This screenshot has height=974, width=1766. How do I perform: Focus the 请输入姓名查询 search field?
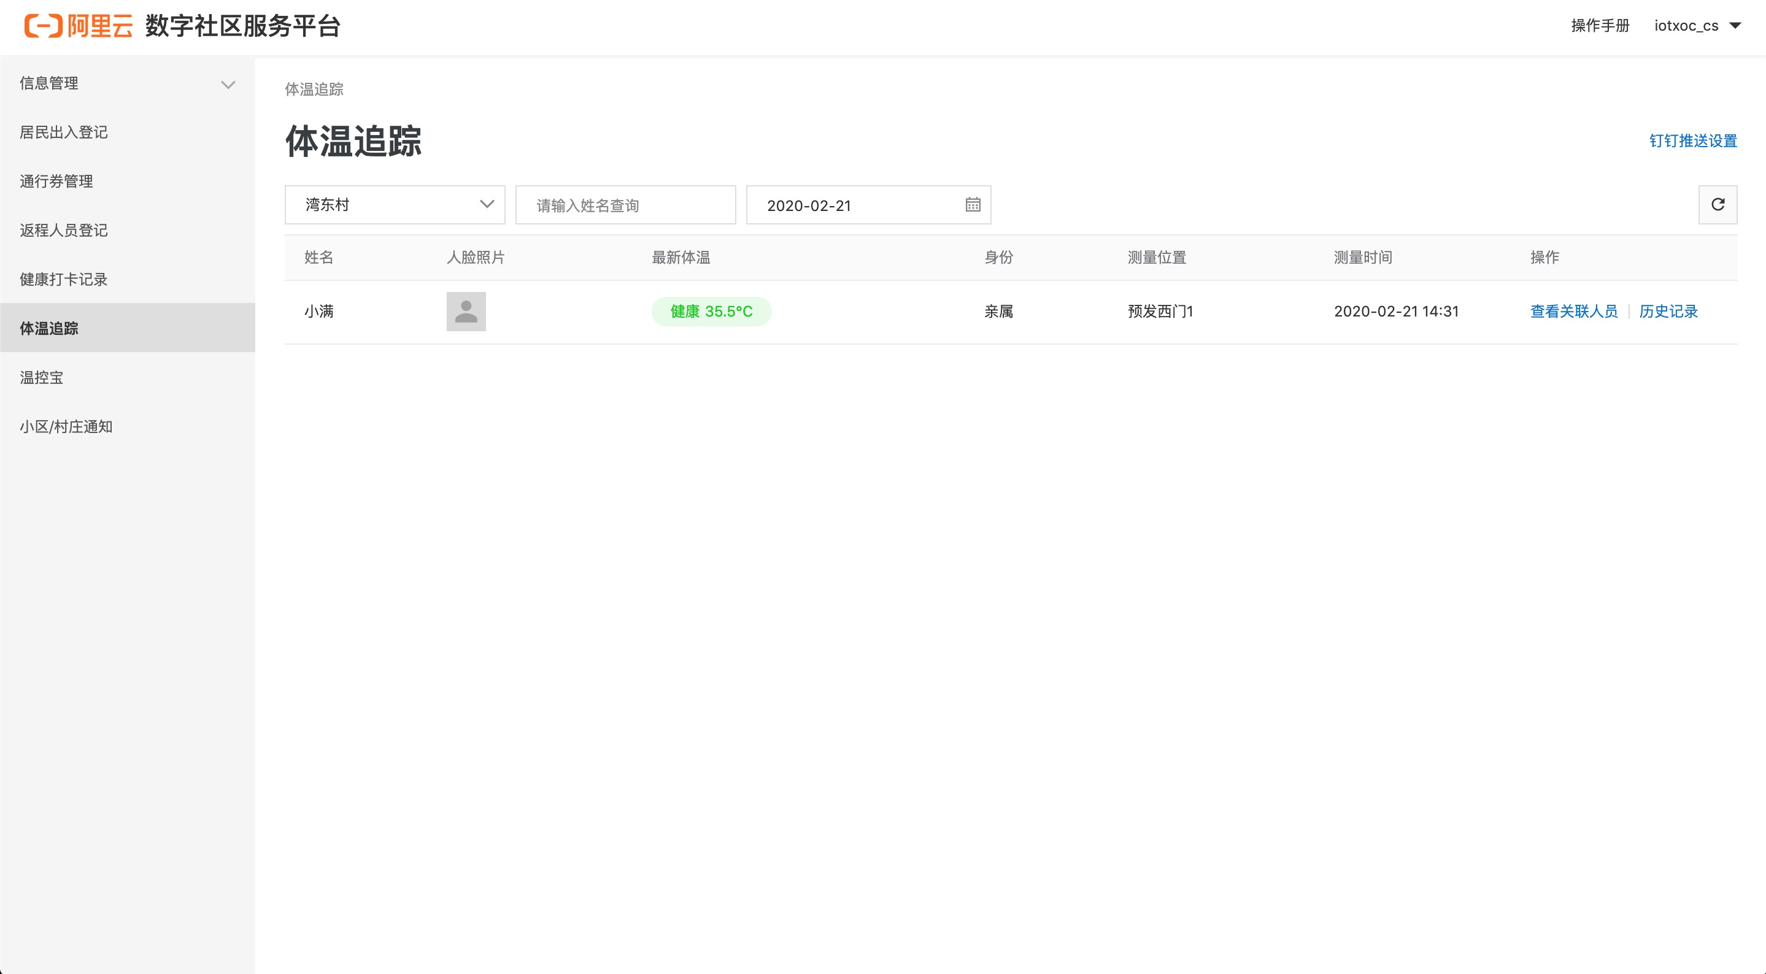pyautogui.click(x=625, y=205)
